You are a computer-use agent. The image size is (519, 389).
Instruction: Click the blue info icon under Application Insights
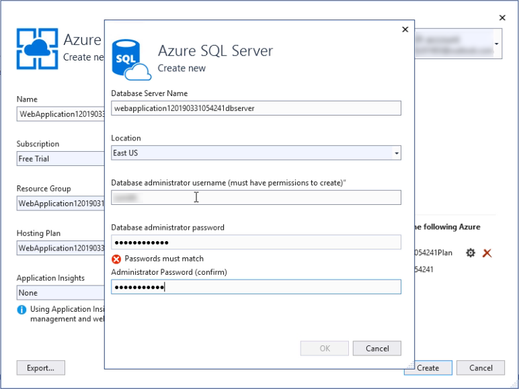[22, 310]
